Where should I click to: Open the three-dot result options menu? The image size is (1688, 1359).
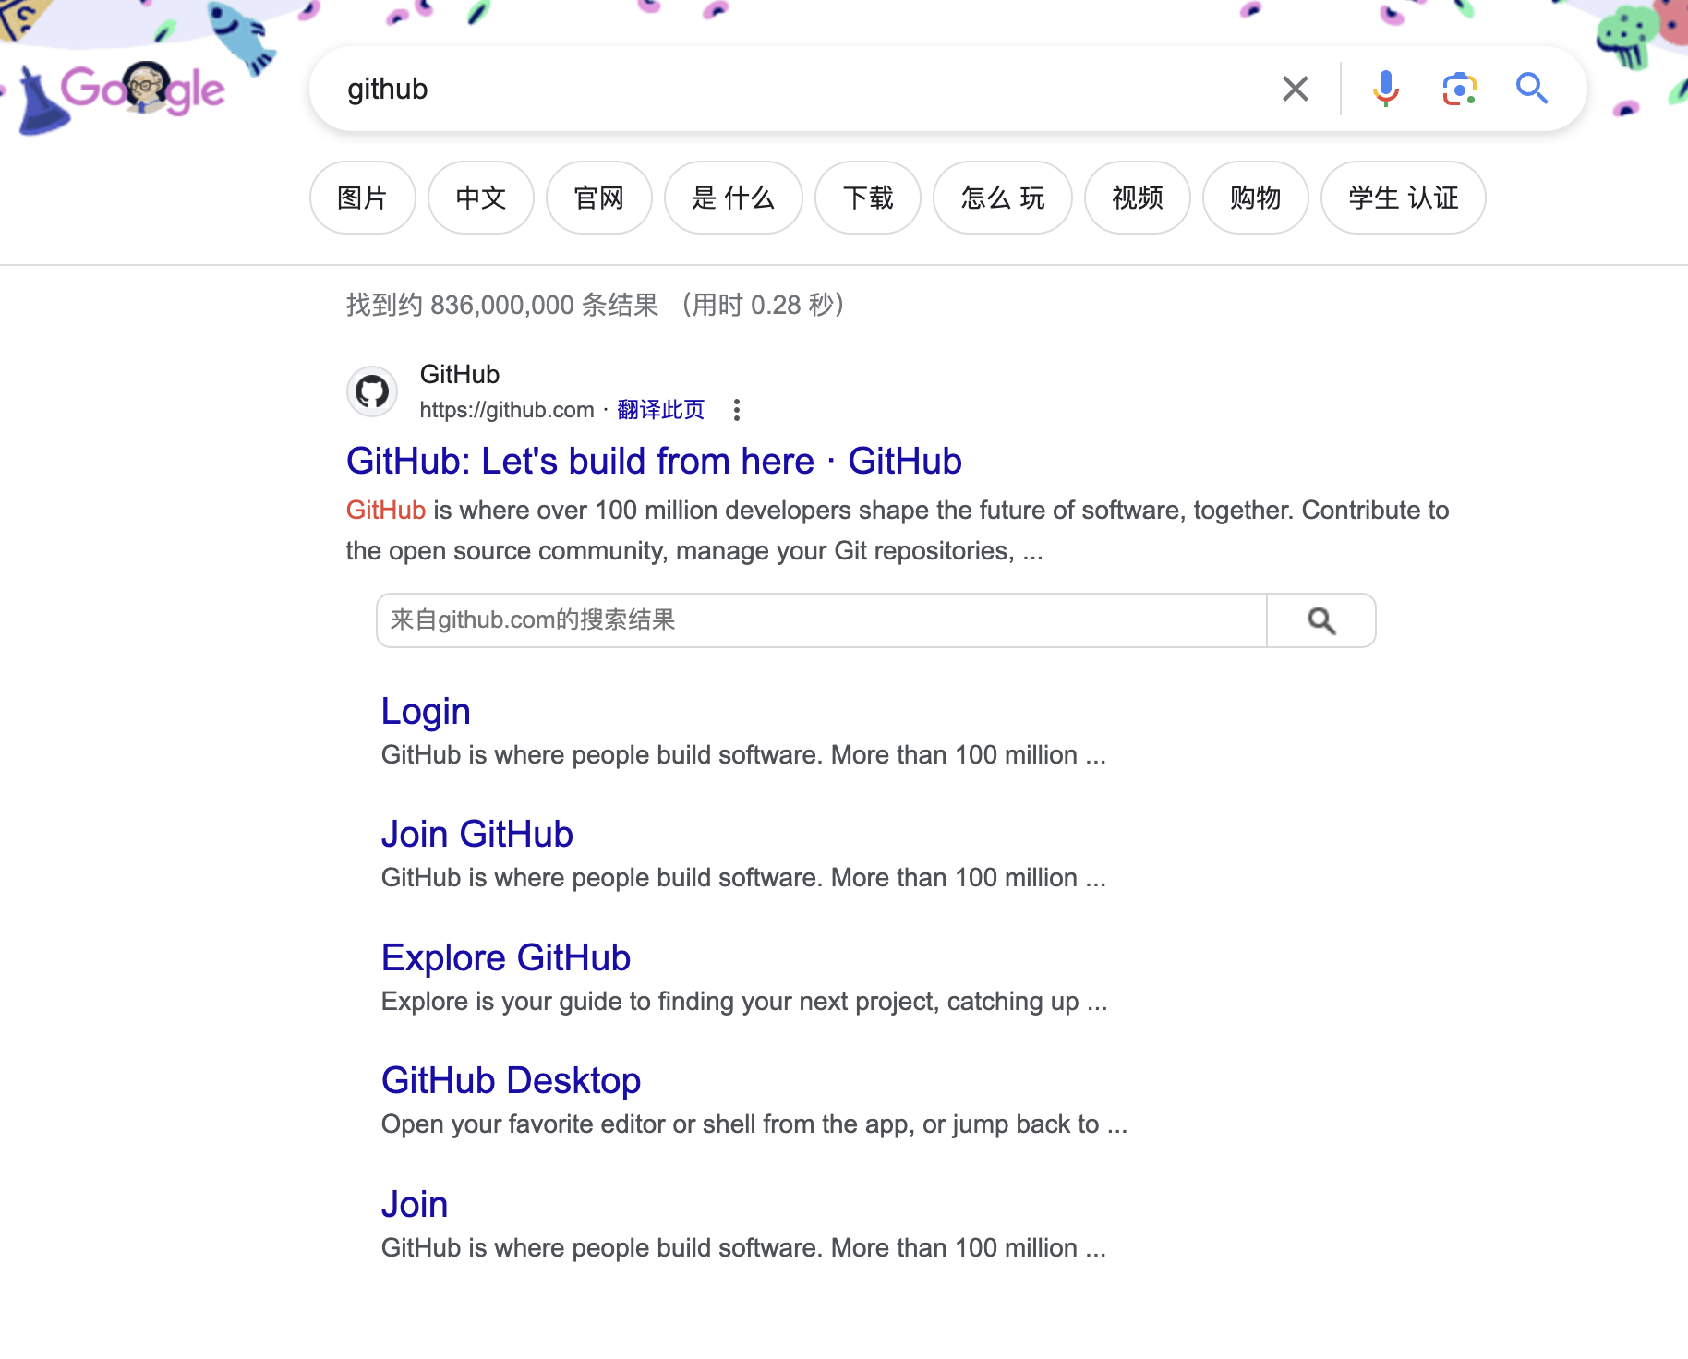(x=736, y=410)
